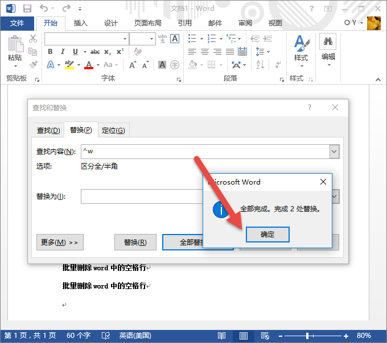Click the 查找内容 input field
This screenshot has width=387, height=343.
pyautogui.click(x=205, y=152)
